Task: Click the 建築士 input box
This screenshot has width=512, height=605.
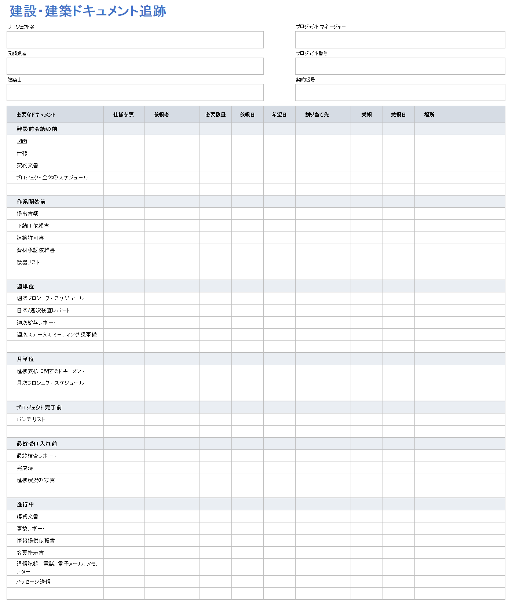Action: [135, 92]
